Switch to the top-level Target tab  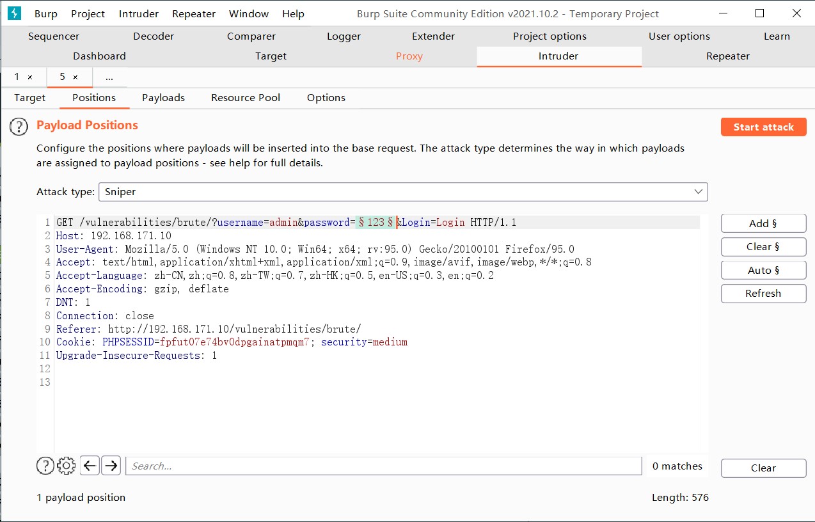coord(271,56)
